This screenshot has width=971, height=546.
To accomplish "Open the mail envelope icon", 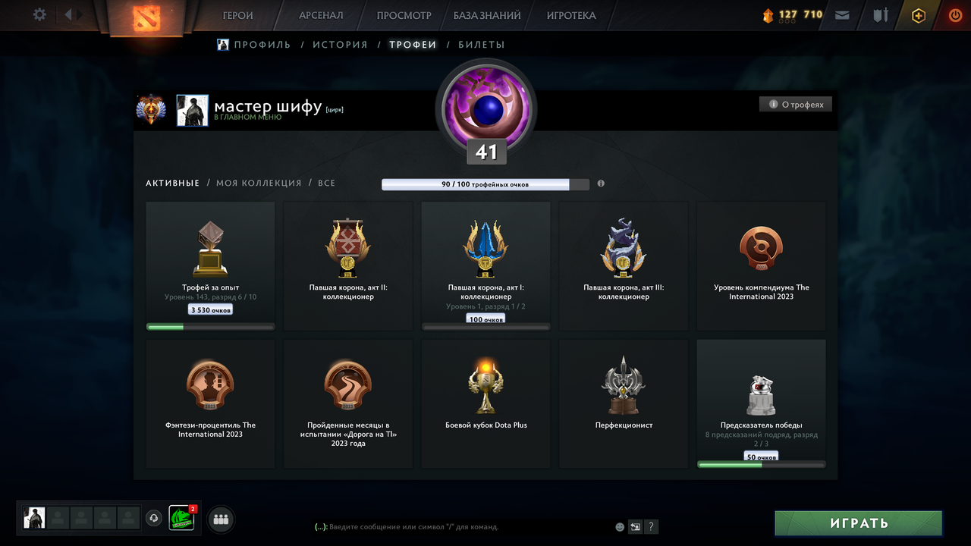I will (x=842, y=15).
